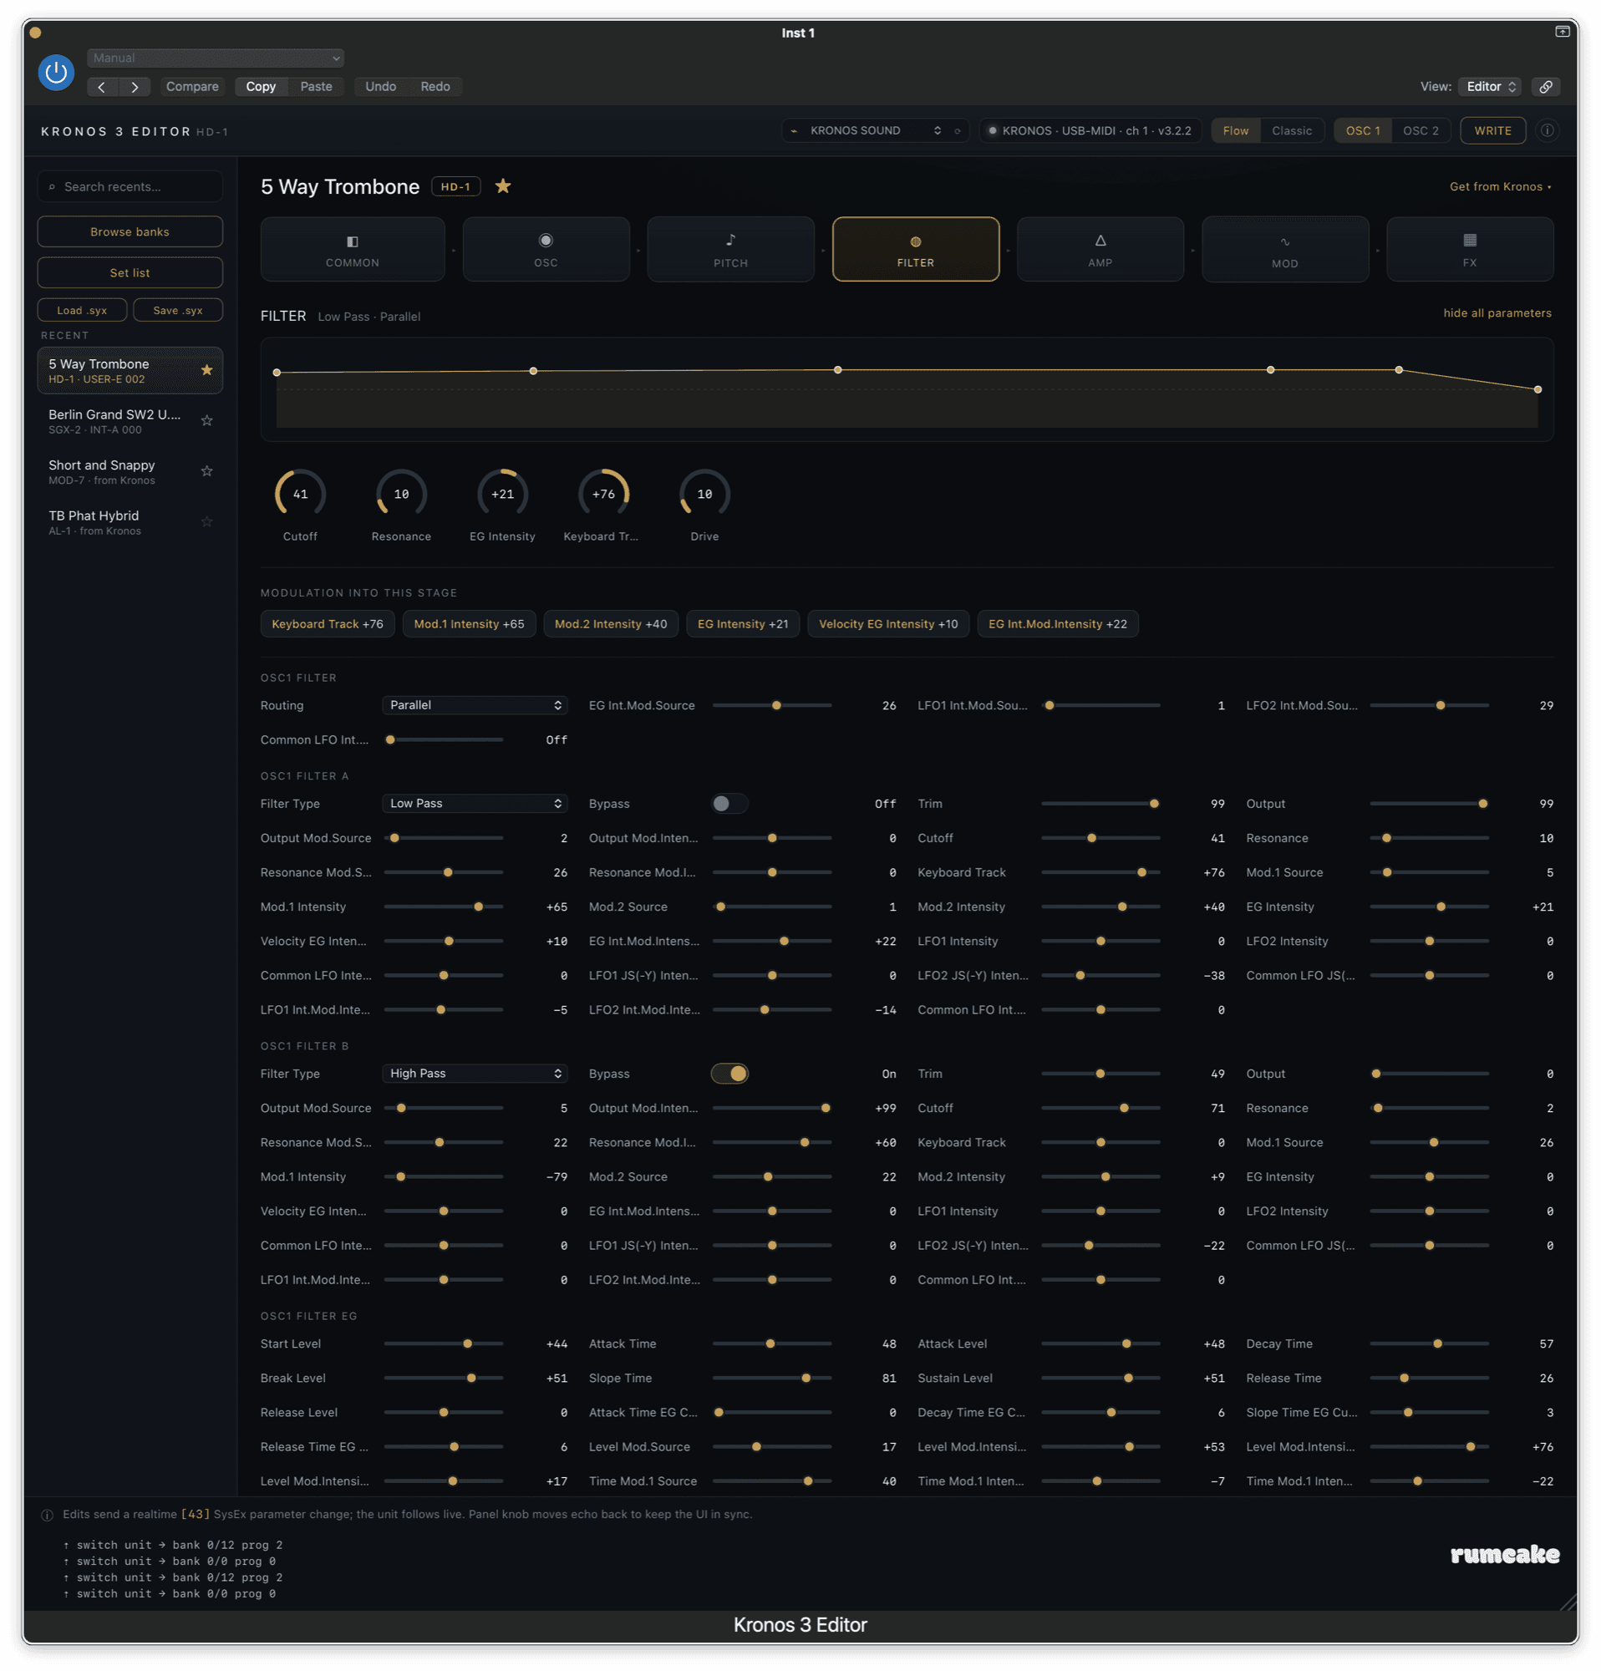Click the Mod.2 Intensity +40 modulation chip
The height and width of the screenshot is (1671, 1601).
610,624
